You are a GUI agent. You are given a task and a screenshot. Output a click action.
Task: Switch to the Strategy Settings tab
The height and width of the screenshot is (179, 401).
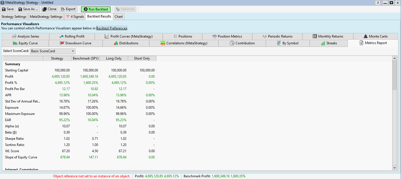pos(14,17)
